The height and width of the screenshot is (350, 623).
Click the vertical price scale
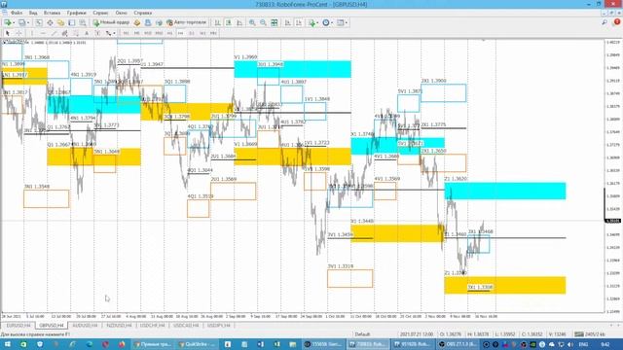613,177
